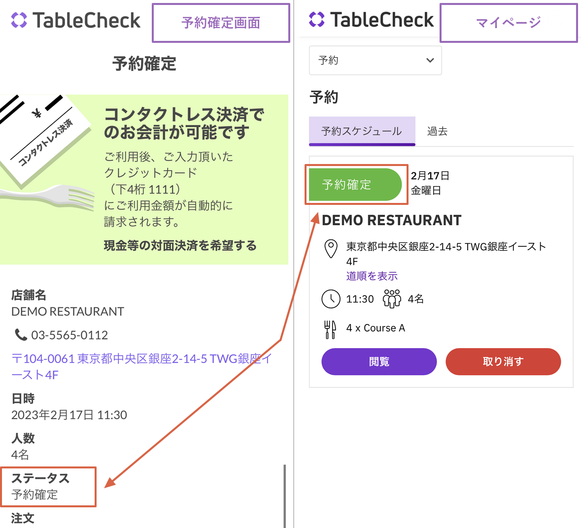Click the TableCheck logo on the right panel
The width and height of the screenshot is (581, 528).
(371, 20)
